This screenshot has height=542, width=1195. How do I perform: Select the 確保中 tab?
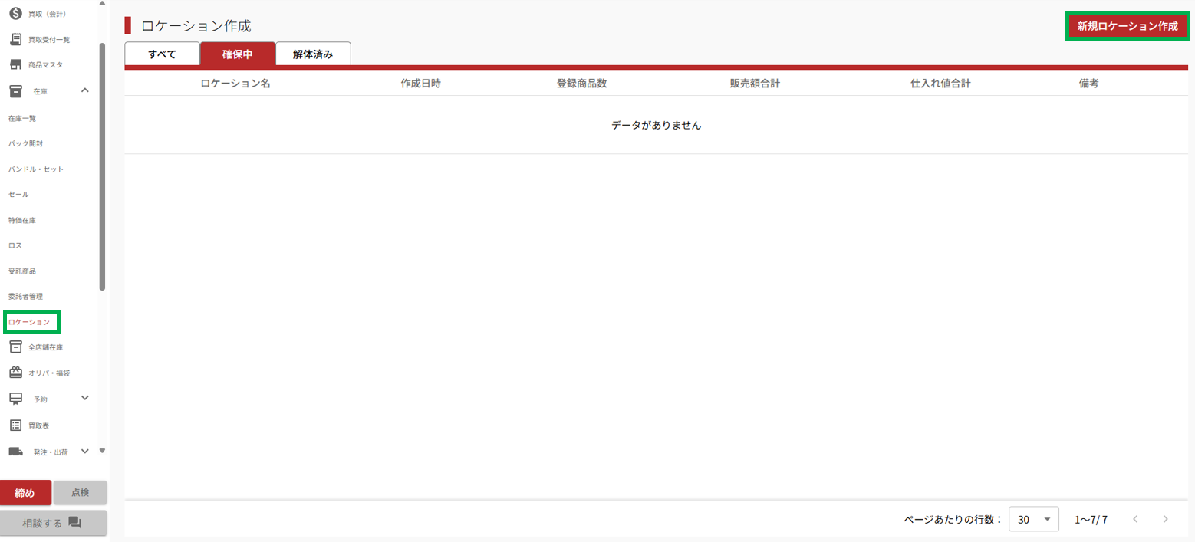(237, 54)
